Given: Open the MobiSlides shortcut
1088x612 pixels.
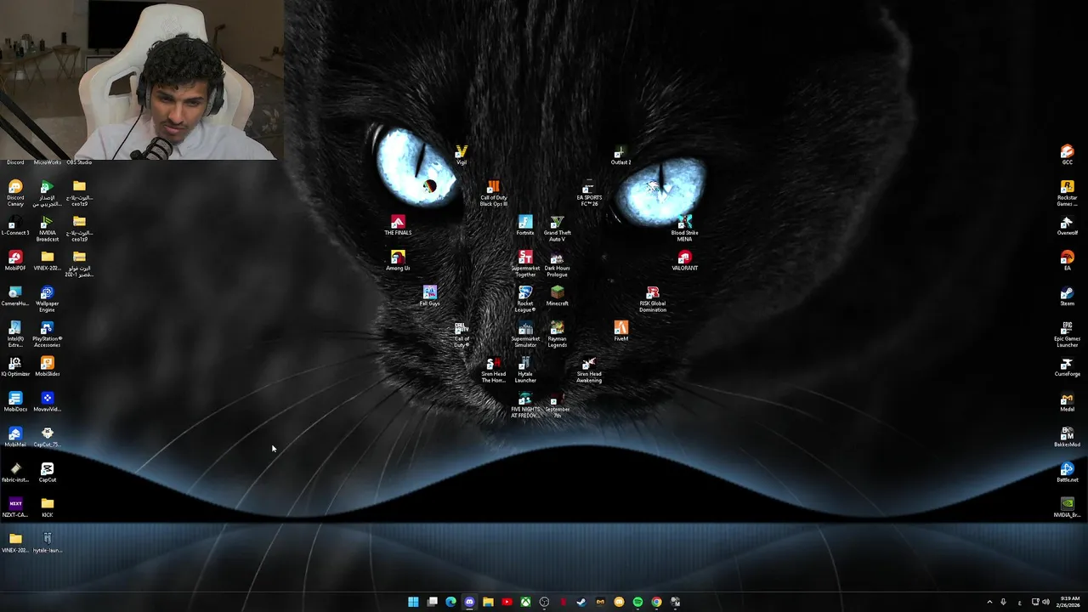Looking at the screenshot, I should click(x=48, y=366).
